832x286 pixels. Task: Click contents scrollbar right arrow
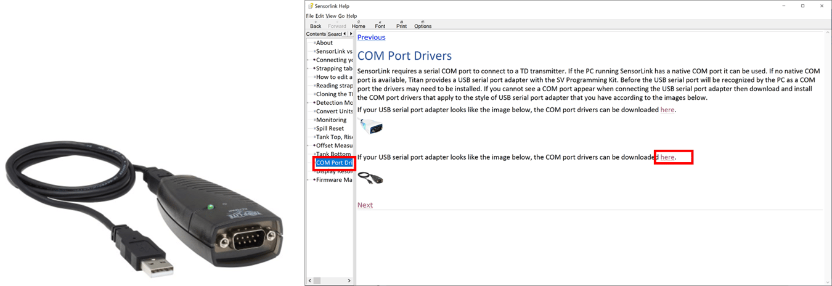tap(349, 280)
